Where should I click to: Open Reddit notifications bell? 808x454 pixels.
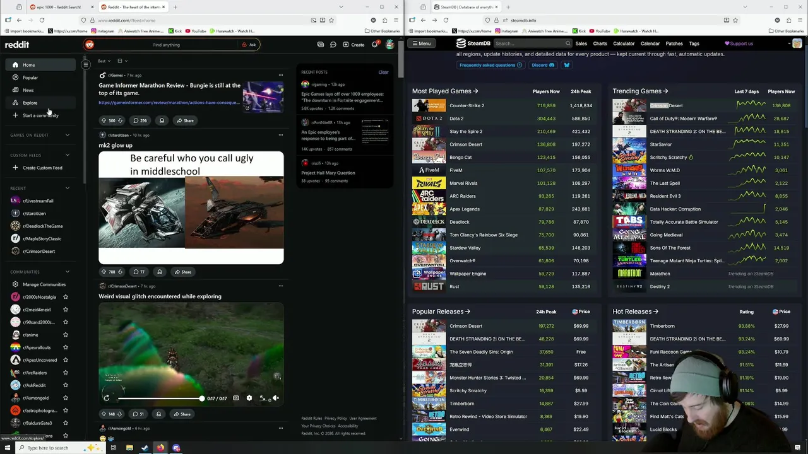coord(374,45)
